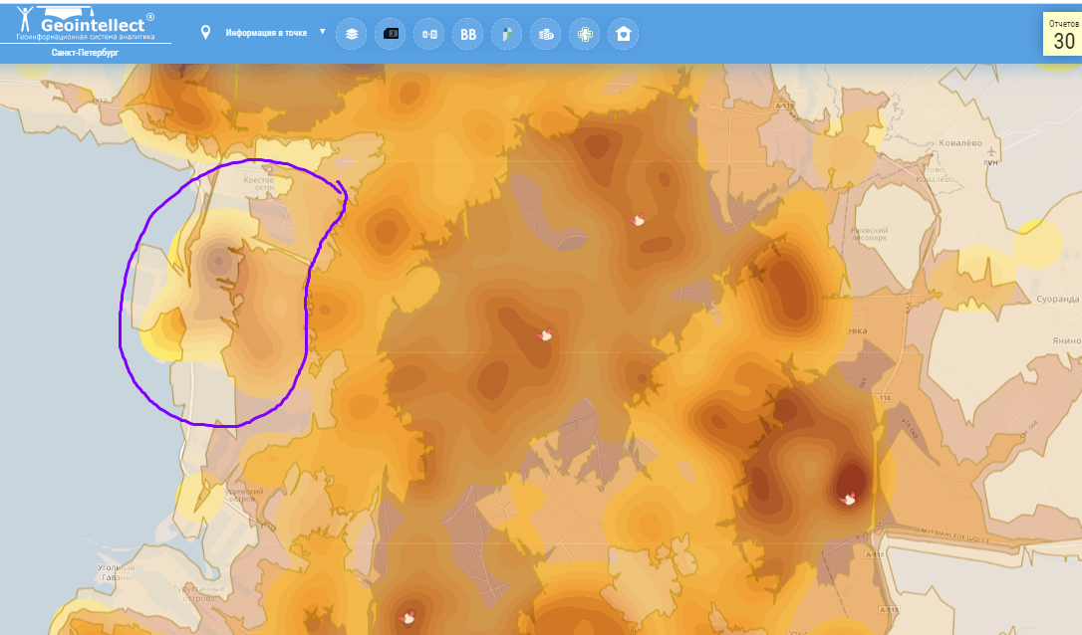Image resolution: width=1082 pixels, height=635 pixels.
Task: Click the dark card icon beside layers
Action: coord(391,34)
